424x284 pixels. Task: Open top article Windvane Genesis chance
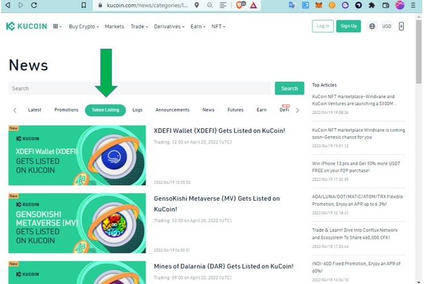[358, 133]
